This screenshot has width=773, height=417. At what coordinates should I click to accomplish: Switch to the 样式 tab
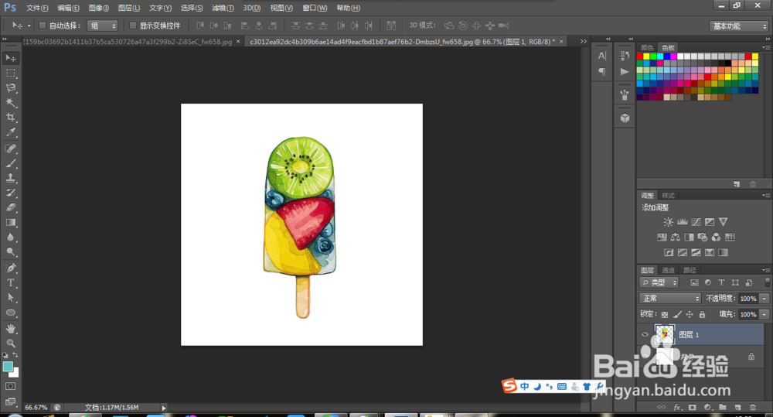tap(668, 196)
